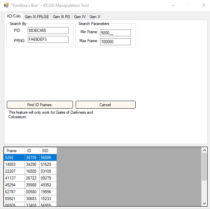
Task: Click the results list scrollbar thumb
Action: [204, 167]
